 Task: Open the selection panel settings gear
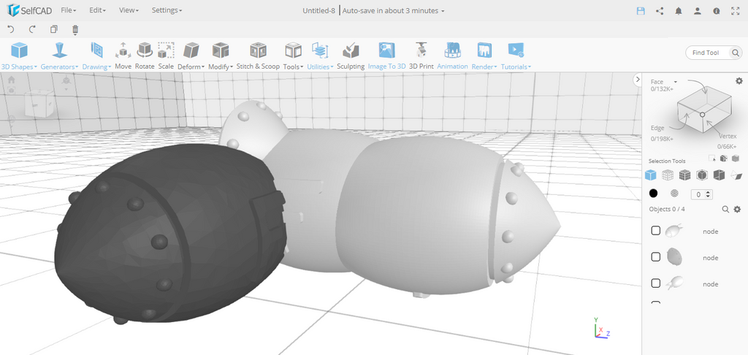739,81
